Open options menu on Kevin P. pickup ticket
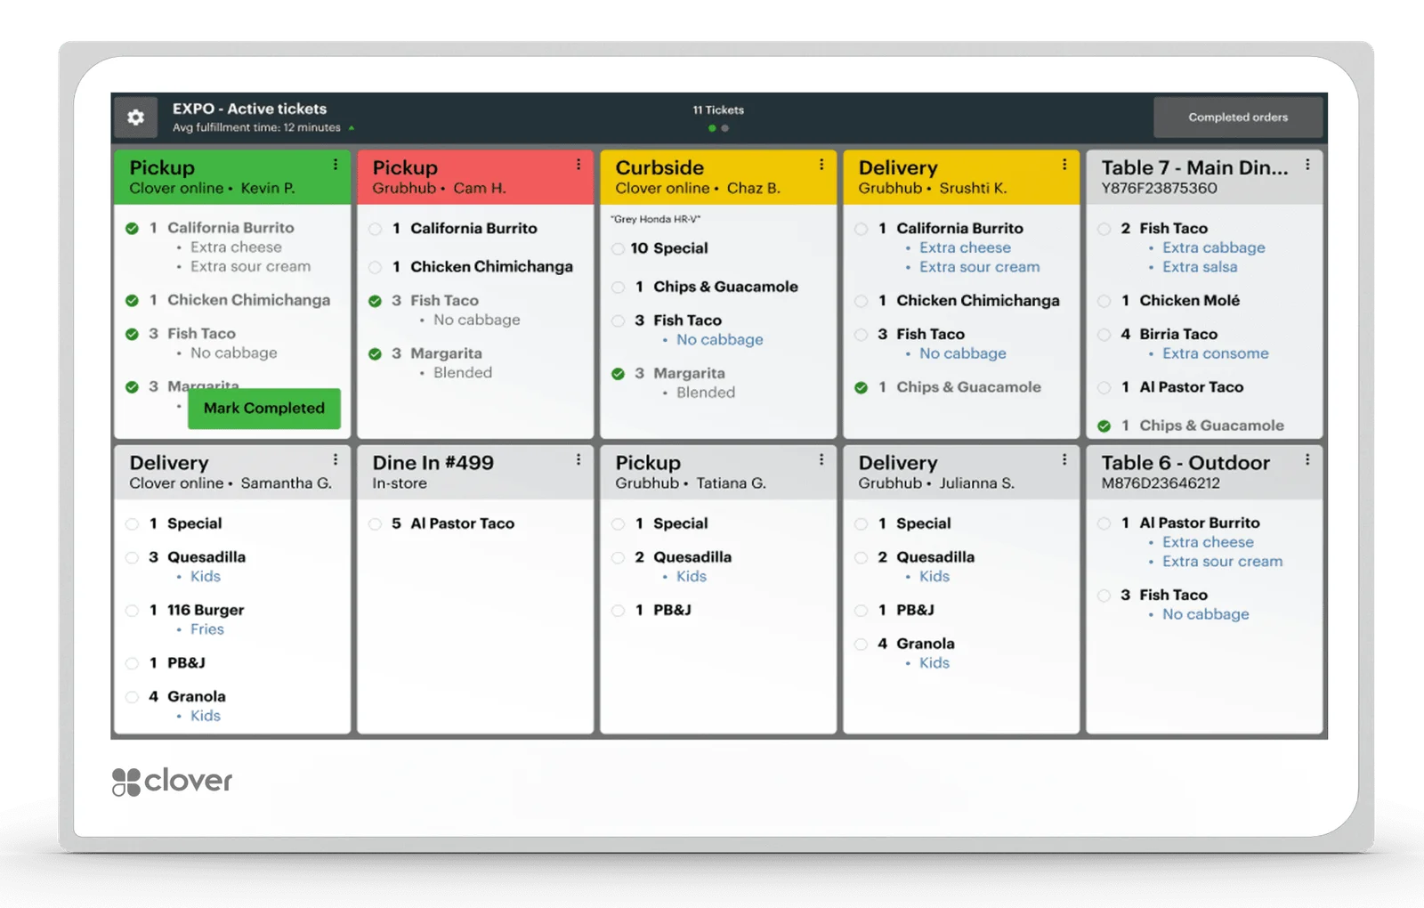The image size is (1424, 908). point(336,165)
